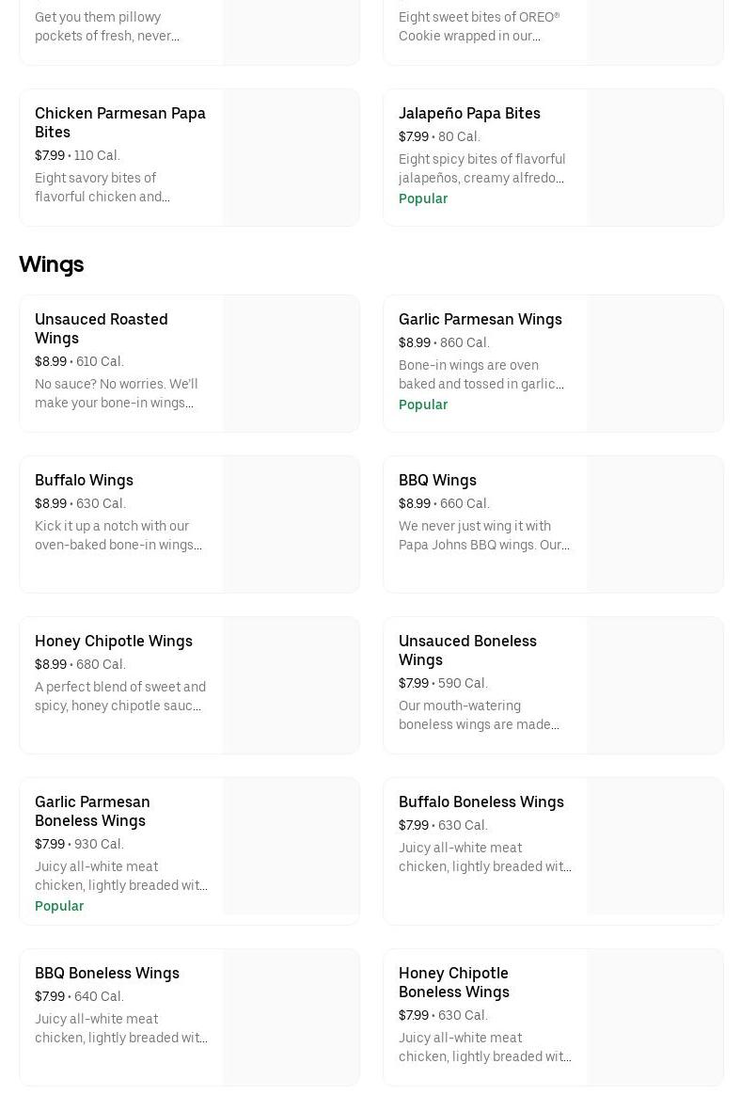Click Popular tag under Garlic Parmesan Wings
756x1111 pixels.
pyautogui.click(x=423, y=405)
